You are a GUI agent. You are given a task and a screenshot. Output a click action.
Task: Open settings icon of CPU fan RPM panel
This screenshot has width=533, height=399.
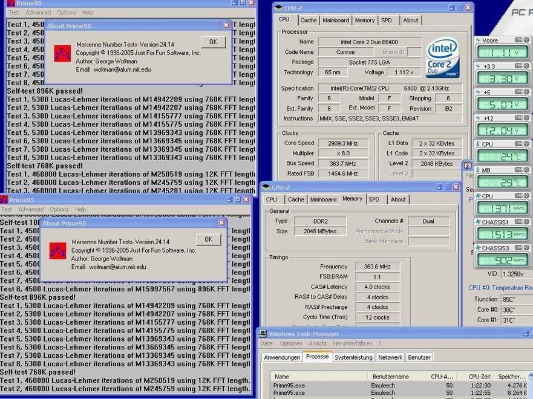[518, 196]
